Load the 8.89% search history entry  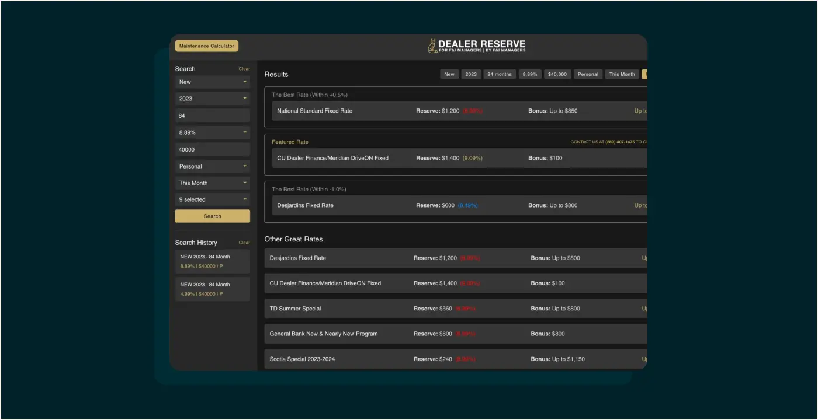(213, 261)
